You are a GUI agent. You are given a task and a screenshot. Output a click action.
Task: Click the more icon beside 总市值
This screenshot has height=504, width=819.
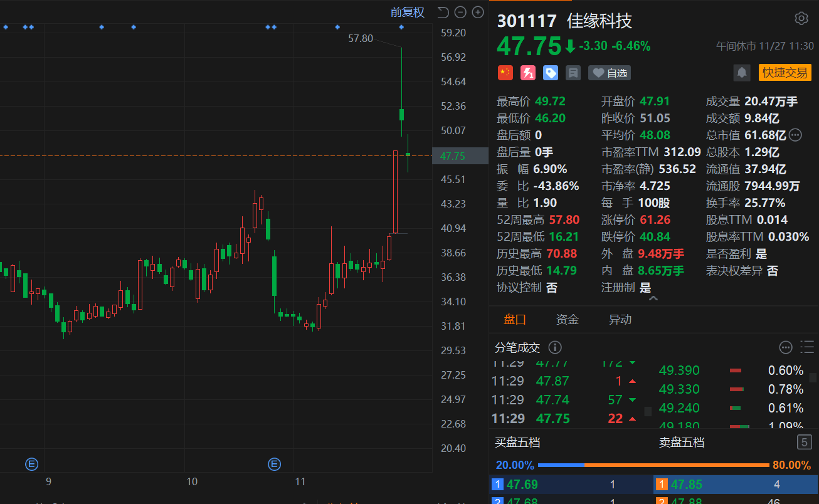795,135
